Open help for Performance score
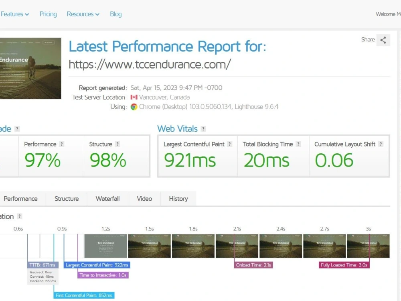The image size is (401, 301). click(61, 144)
